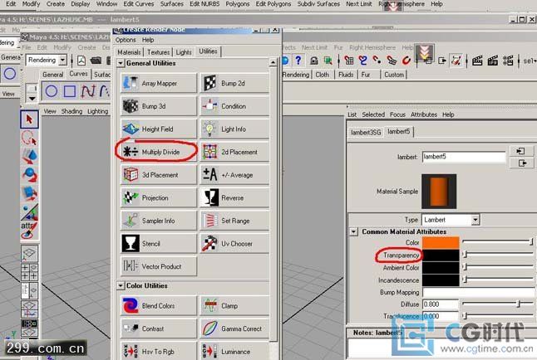The height and width of the screenshot is (360, 537).
Task: Click the go to input connection button
Action: pos(521,151)
